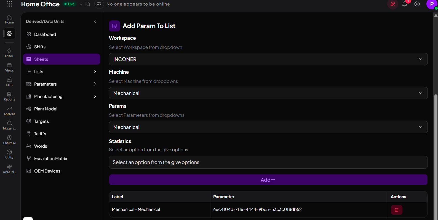Open Targets in sidebar
The width and height of the screenshot is (438, 220).
[62, 121]
